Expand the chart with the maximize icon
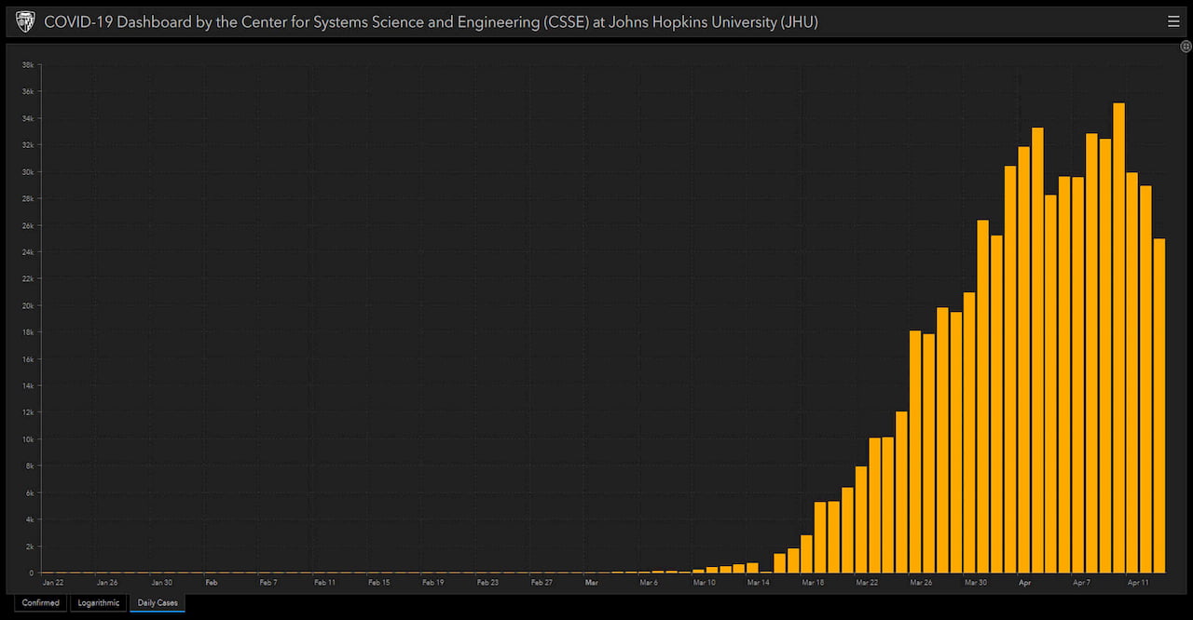Viewport: 1193px width, 620px height. coord(1186,47)
